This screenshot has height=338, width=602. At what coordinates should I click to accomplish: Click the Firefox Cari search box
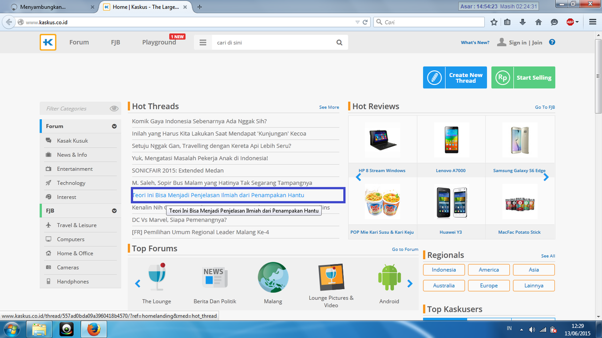[x=429, y=22]
